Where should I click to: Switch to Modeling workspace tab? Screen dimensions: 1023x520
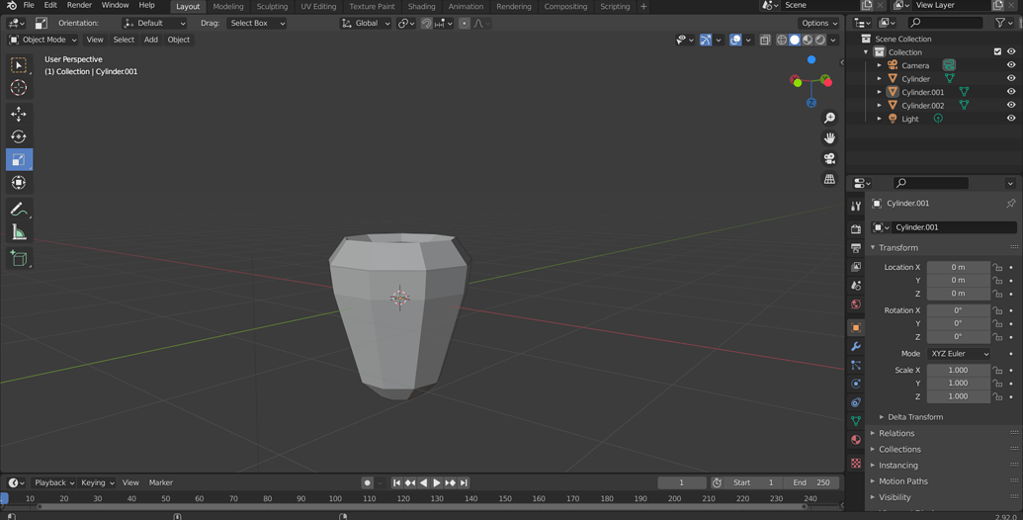(x=228, y=7)
